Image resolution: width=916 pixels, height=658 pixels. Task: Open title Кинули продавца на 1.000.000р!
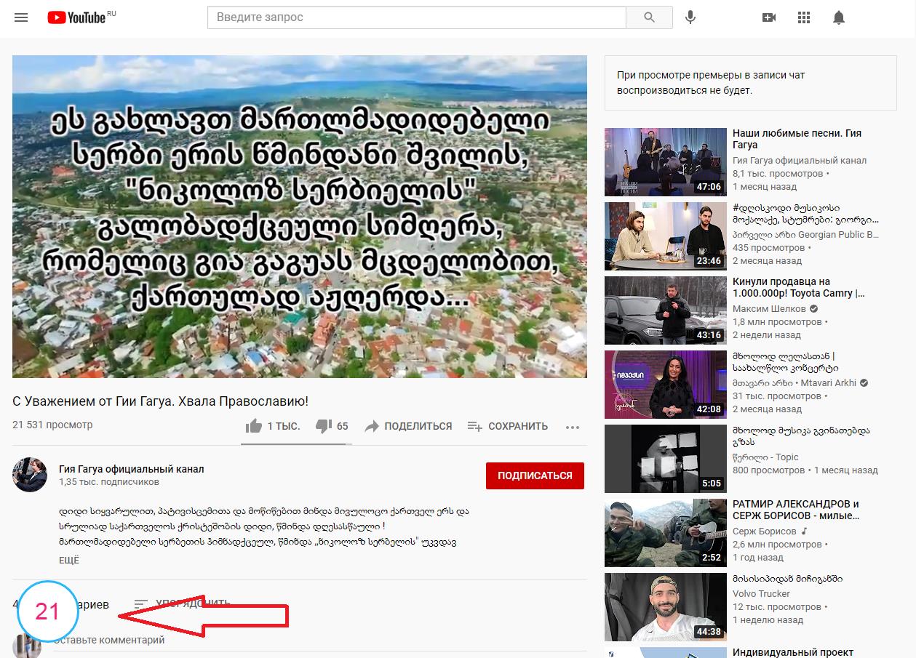[799, 287]
